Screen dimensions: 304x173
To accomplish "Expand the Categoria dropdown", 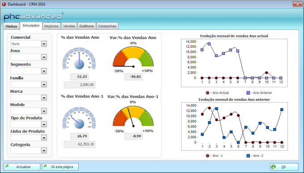I will [x=44, y=150].
